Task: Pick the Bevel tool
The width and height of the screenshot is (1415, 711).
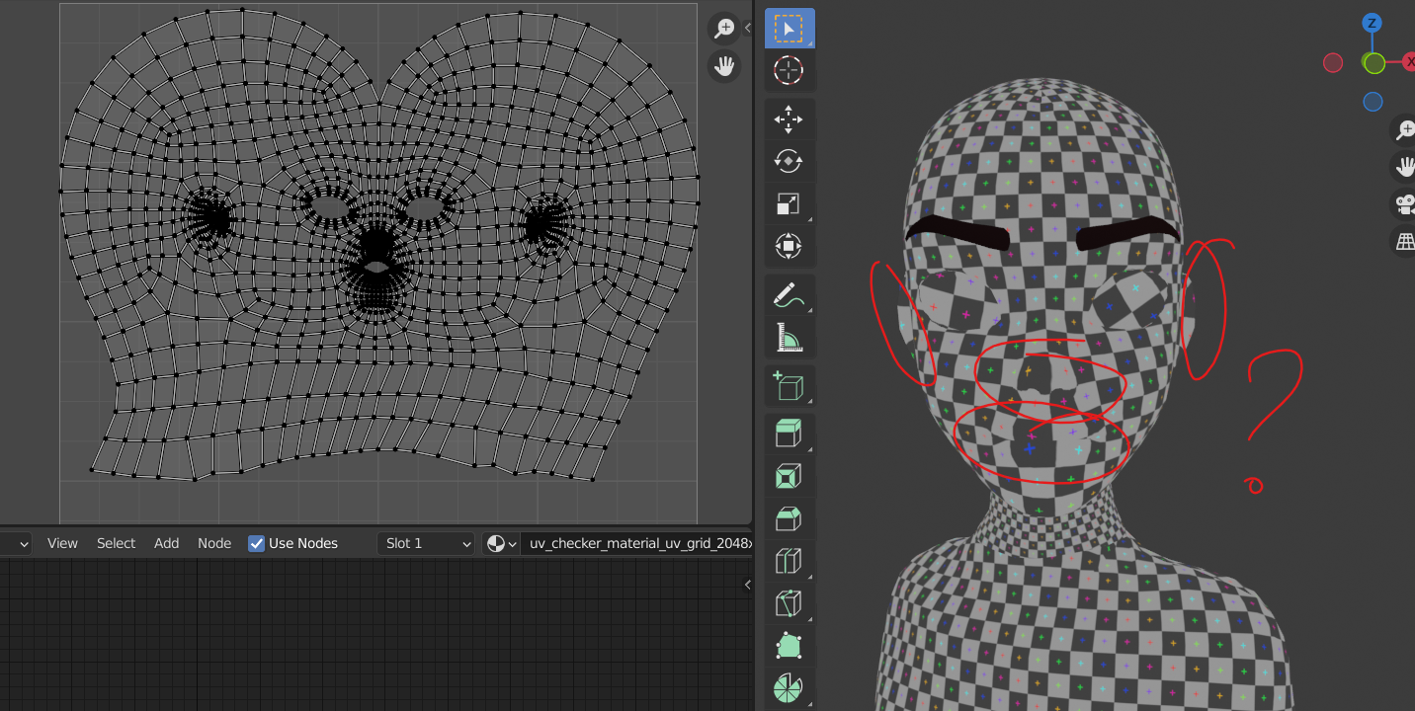Action: click(x=789, y=518)
